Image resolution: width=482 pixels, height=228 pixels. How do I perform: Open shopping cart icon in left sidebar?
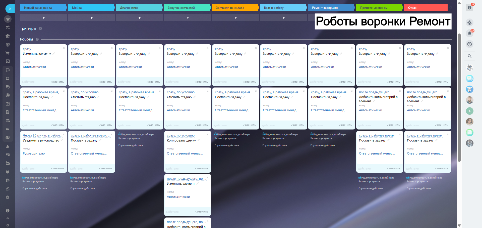(x=8, y=53)
